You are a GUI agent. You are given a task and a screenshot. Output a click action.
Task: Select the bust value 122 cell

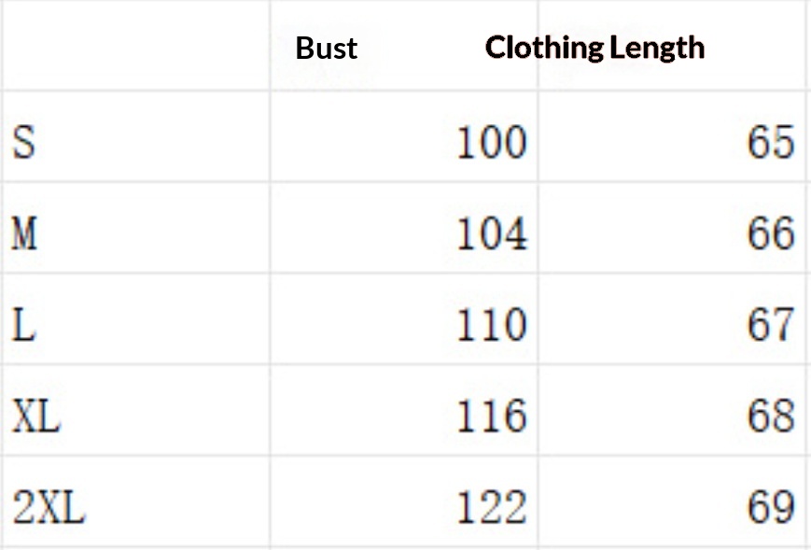point(404,501)
